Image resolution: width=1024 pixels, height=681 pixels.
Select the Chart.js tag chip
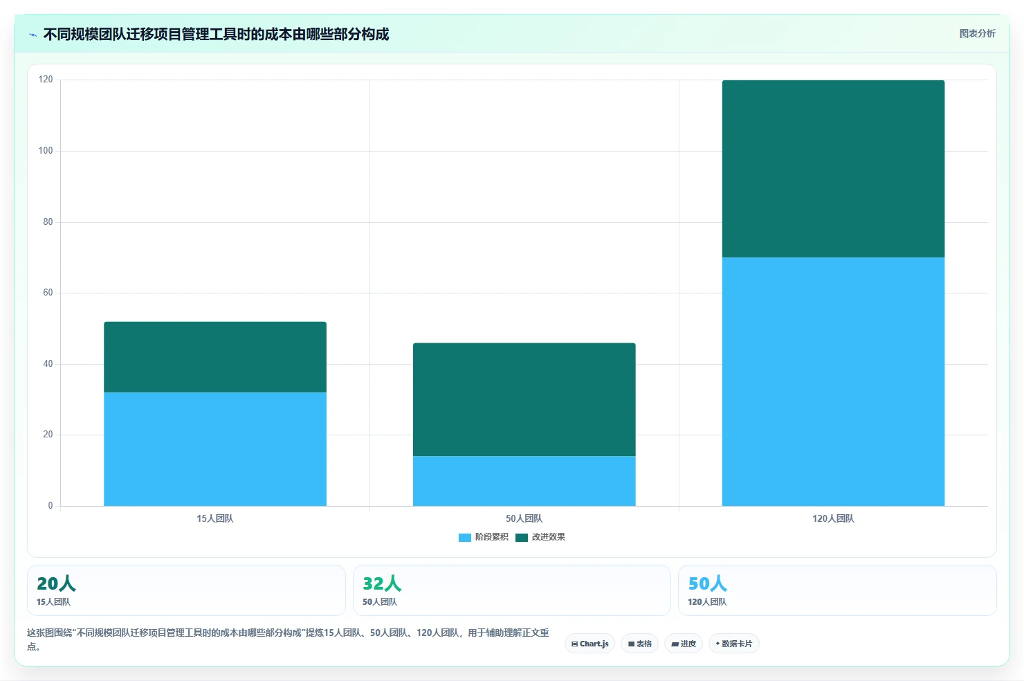pos(589,644)
